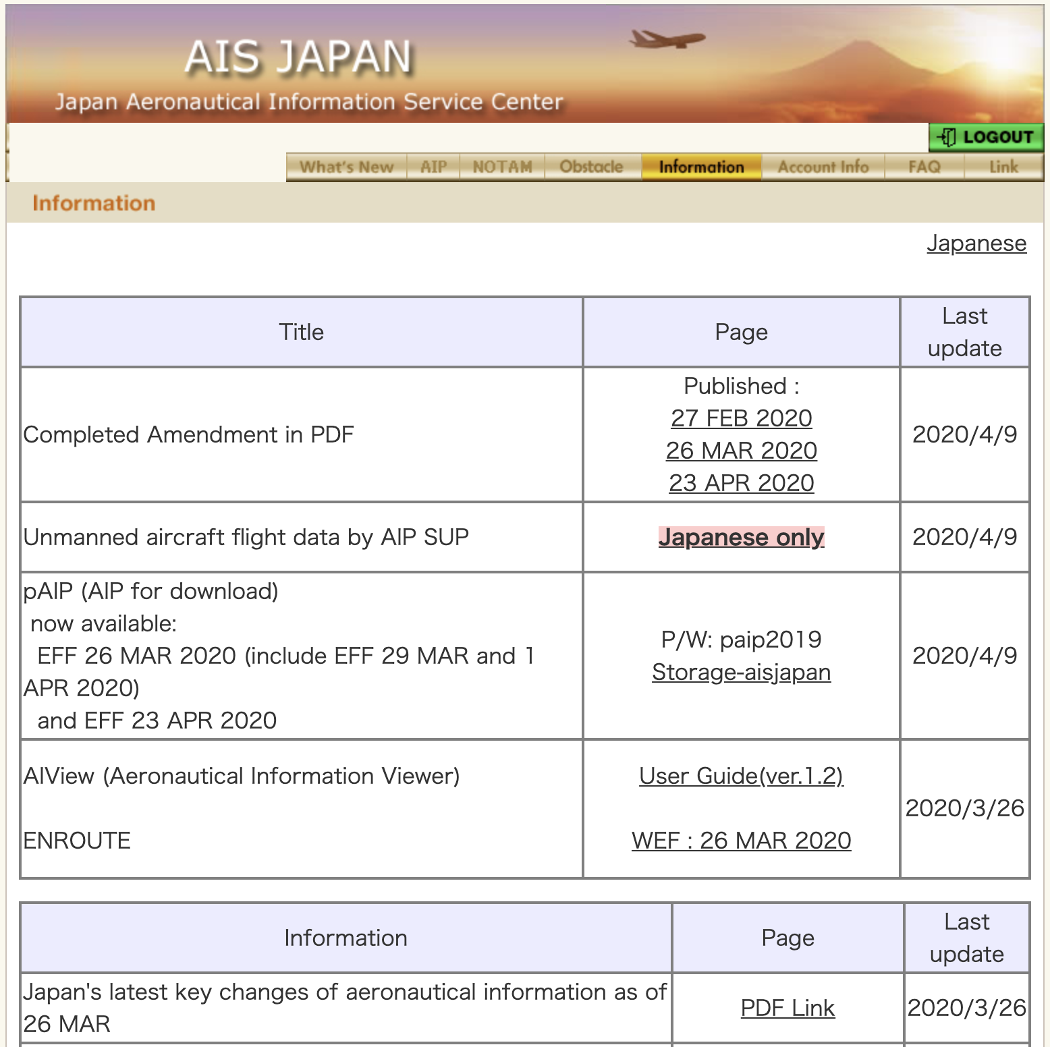This screenshot has height=1047, width=1050.
Task: Switch page language via Japanese link
Action: 976,243
